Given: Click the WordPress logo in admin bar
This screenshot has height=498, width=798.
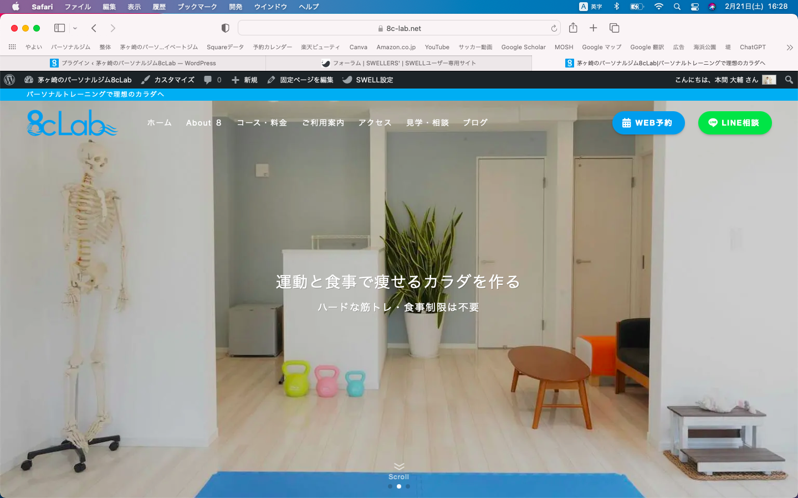Looking at the screenshot, I should pyautogui.click(x=9, y=80).
